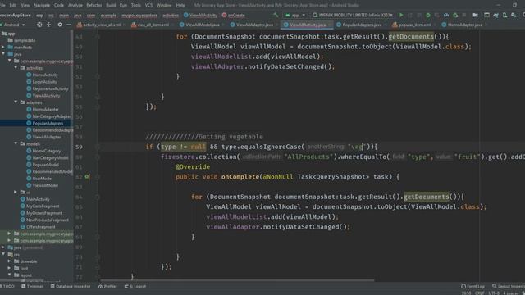This screenshot has width=525, height=295.
Task: Click line number 59 in the gutter
Action: (x=79, y=147)
